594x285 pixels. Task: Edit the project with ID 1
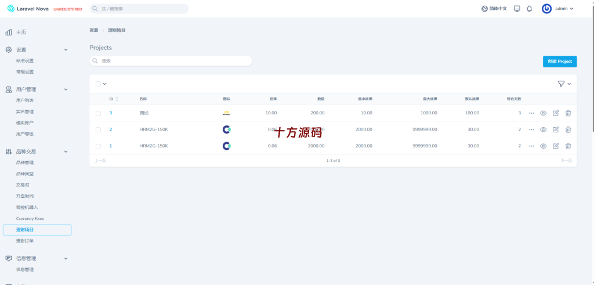click(556, 146)
